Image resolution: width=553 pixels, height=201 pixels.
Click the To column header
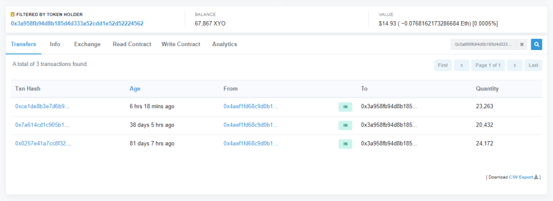364,89
